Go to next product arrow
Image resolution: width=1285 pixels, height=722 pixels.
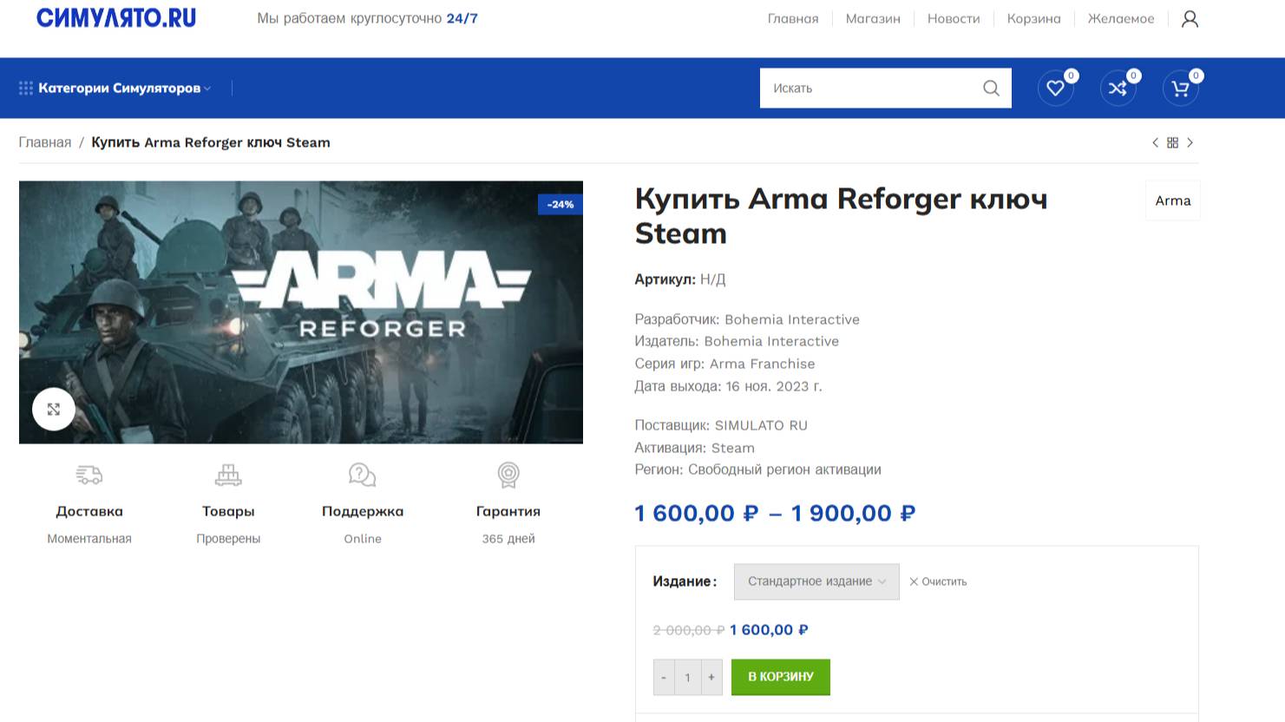1190,142
